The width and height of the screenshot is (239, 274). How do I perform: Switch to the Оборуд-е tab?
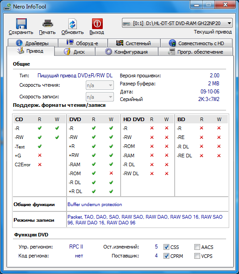tap(83, 43)
